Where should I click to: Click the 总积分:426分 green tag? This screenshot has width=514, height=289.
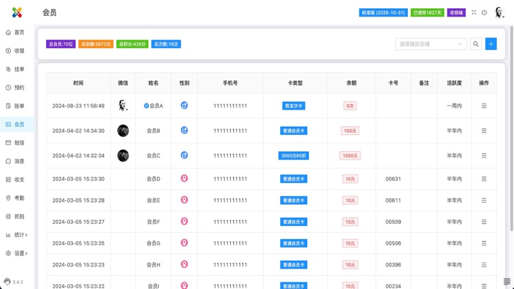pos(132,44)
